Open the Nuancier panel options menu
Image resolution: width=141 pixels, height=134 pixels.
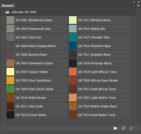pyautogui.click(x=138, y=6)
